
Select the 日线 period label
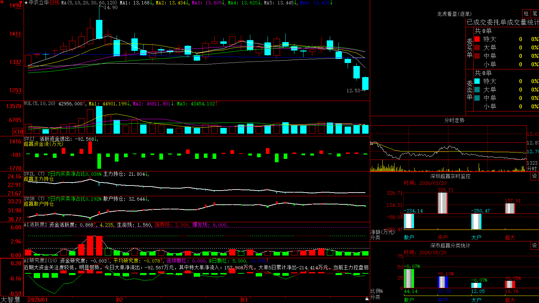[54, 3]
